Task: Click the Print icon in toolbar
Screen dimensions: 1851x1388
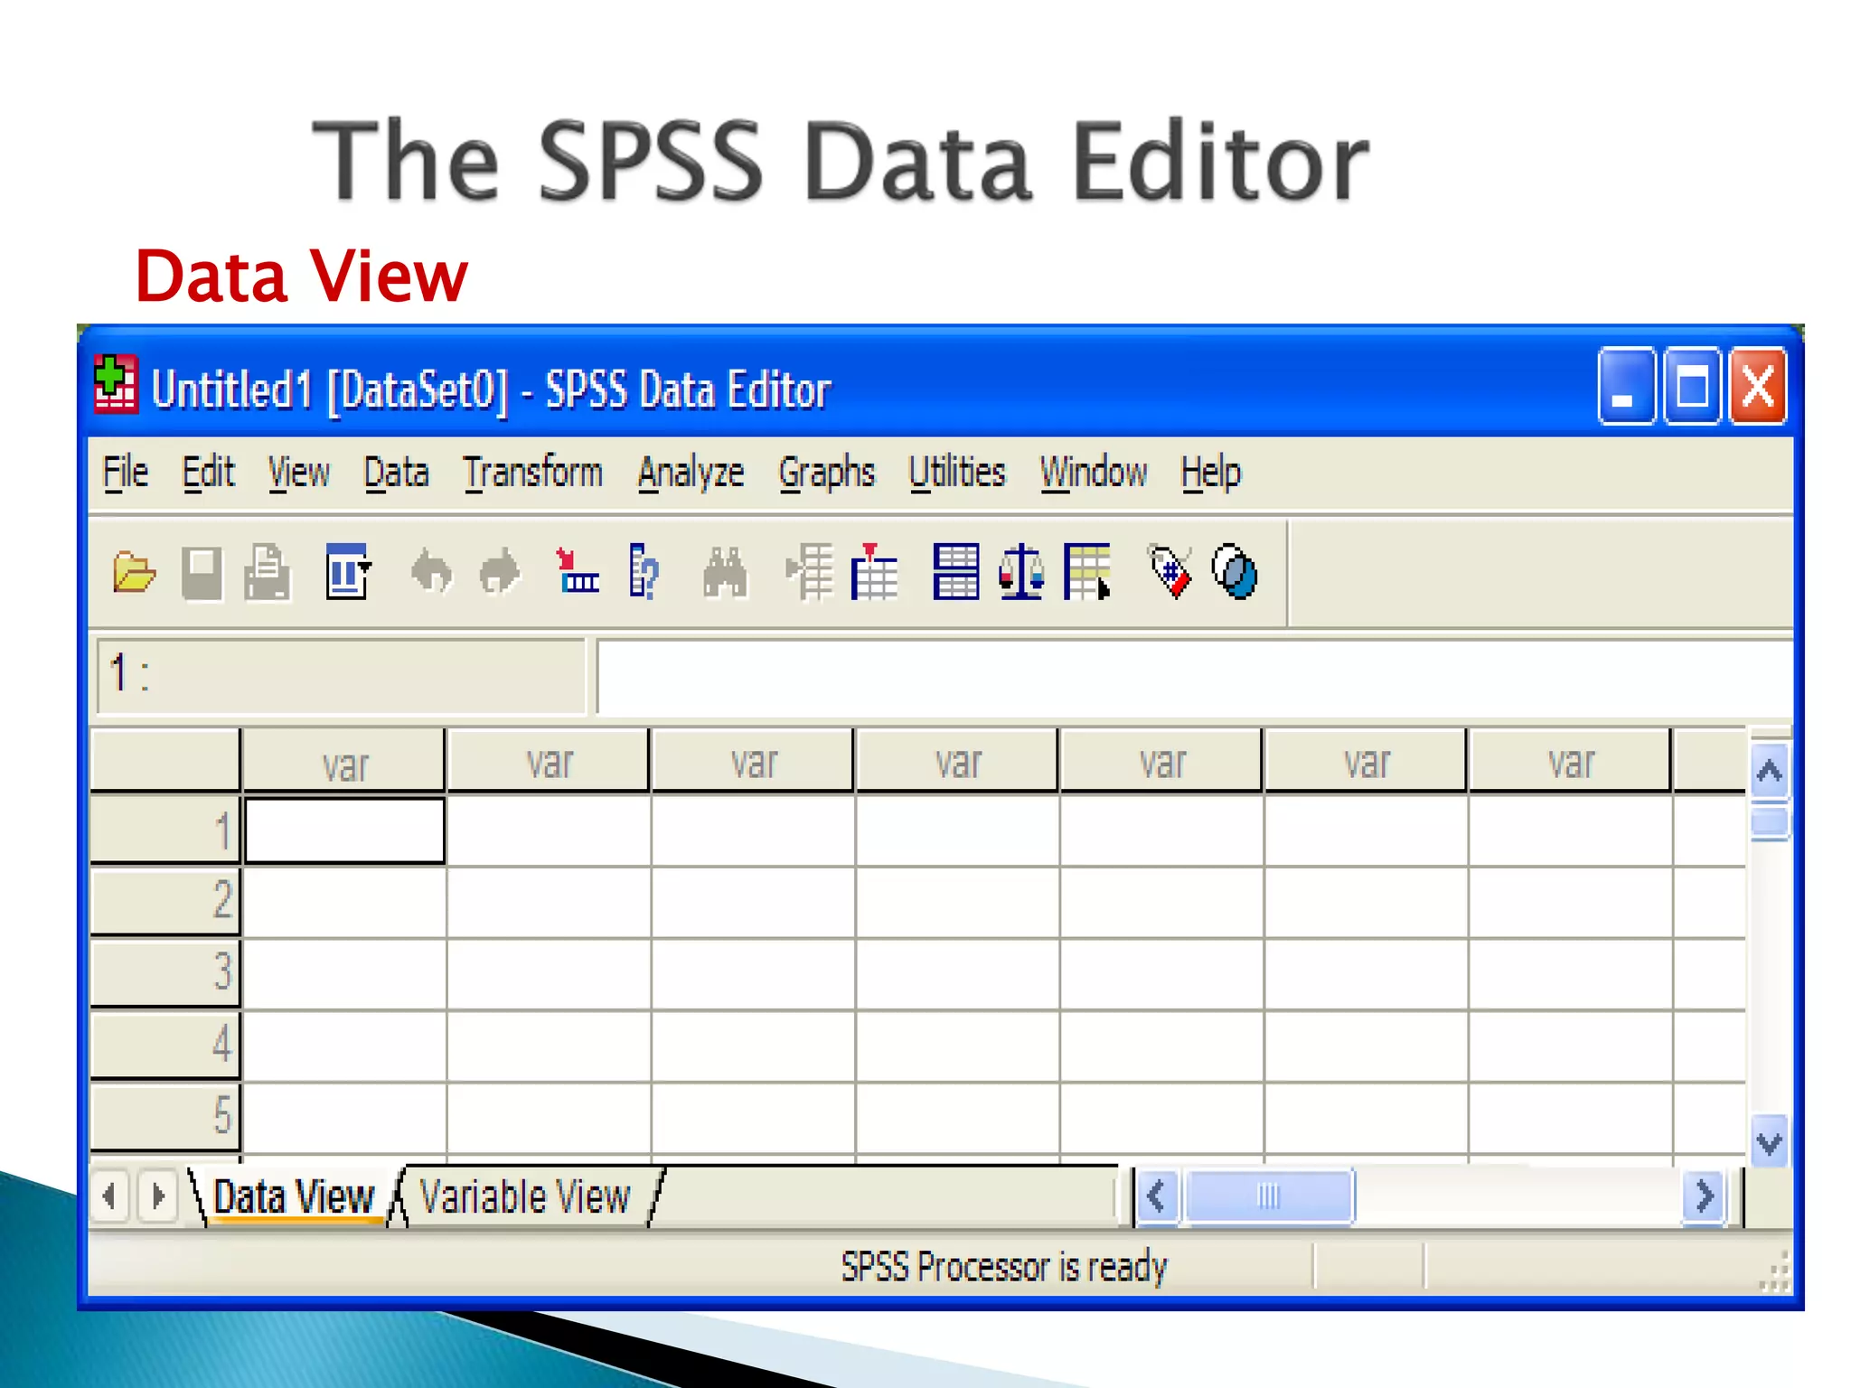Action: tap(268, 572)
